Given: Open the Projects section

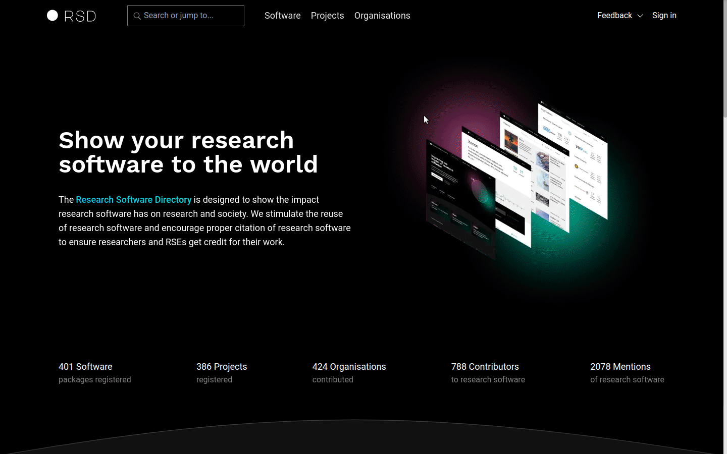Looking at the screenshot, I should pos(327,16).
